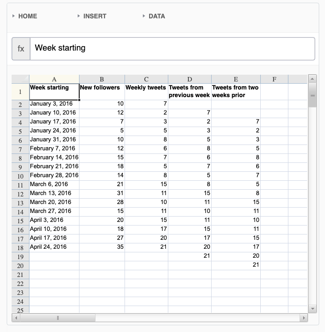Select row 25 header
The image size is (325, 332).
(x=20, y=310)
